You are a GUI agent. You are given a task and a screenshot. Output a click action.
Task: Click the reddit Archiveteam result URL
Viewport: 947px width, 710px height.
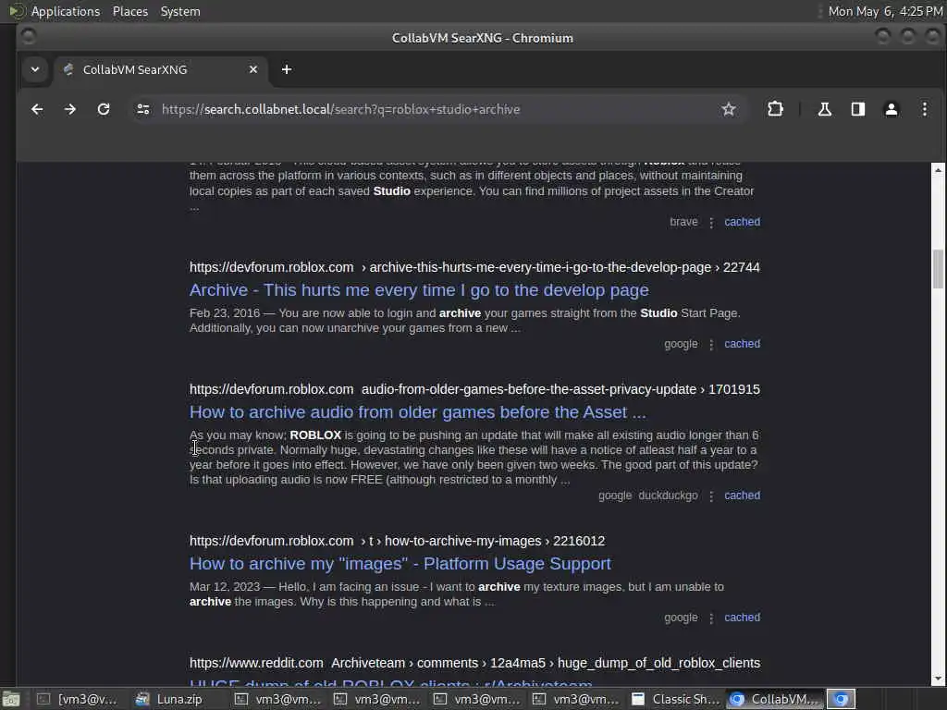(474, 663)
